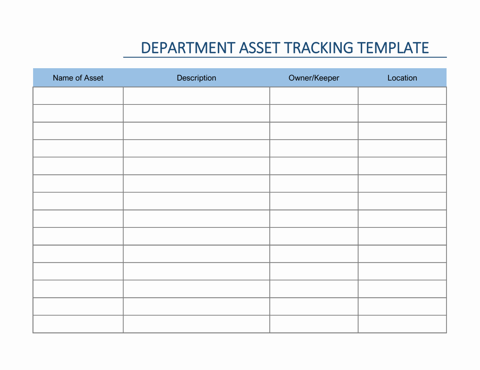
Task: Select the Location column header
Action: coord(402,78)
